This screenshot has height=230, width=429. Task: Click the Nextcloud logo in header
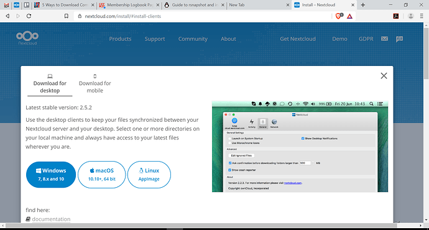click(27, 38)
